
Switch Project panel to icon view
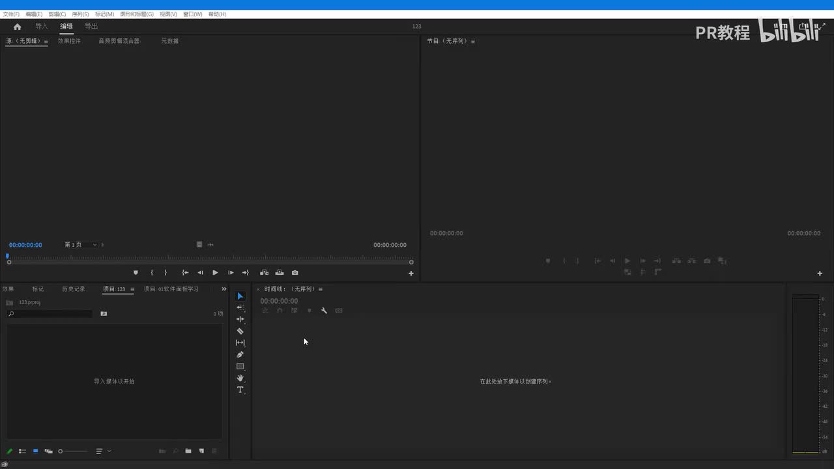coord(36,451)
